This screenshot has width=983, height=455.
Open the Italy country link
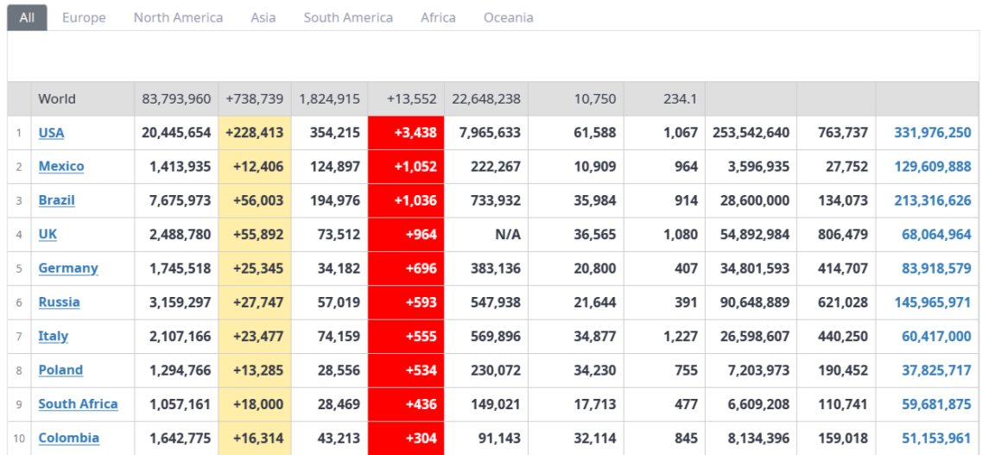click(54, 336)
